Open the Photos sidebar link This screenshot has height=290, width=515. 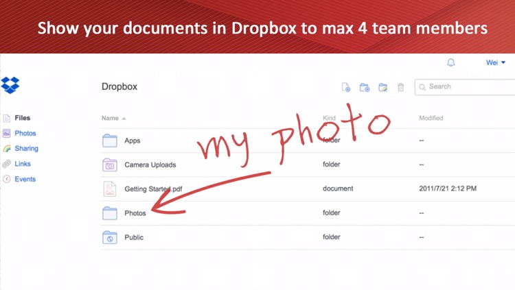pyautogui.click(x=25, y=133)
